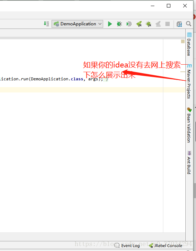
Task: Open the Bean Validation tool window
Action: click(189, 125)
